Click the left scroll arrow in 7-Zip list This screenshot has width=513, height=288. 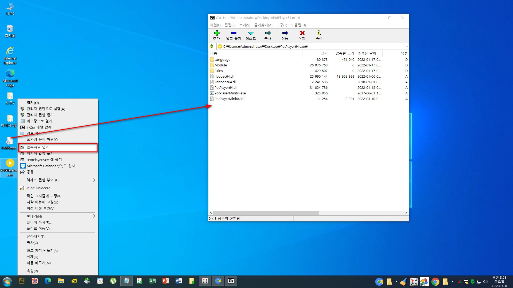(211, 213)
